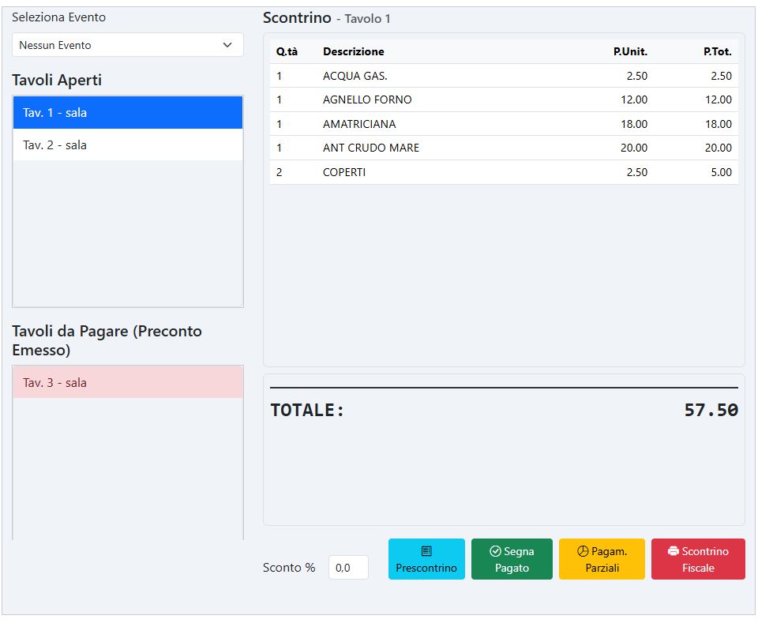Click into the Sconto % field
Image resolution: width=758 pixels, height=623 pixels.
(347, 568)
